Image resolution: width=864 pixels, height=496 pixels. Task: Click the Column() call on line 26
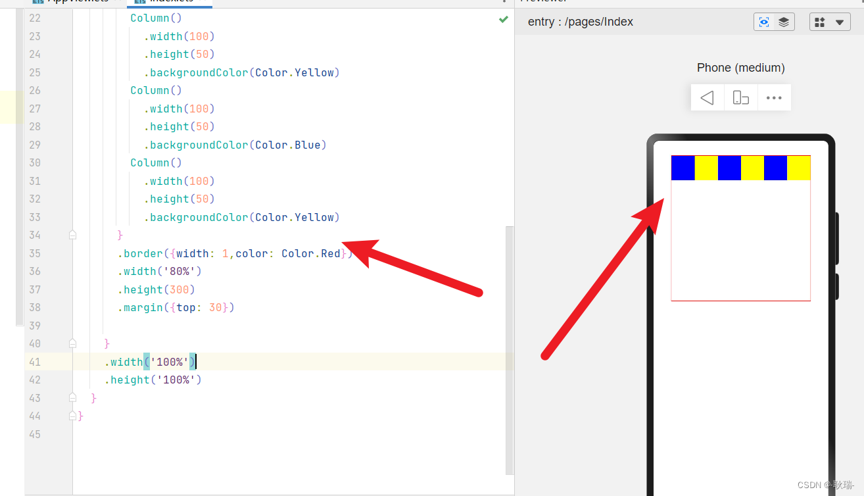pos(156,90)
